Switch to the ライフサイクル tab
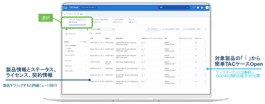Screen dimensions: 265x104 click(x=99, y=21)
